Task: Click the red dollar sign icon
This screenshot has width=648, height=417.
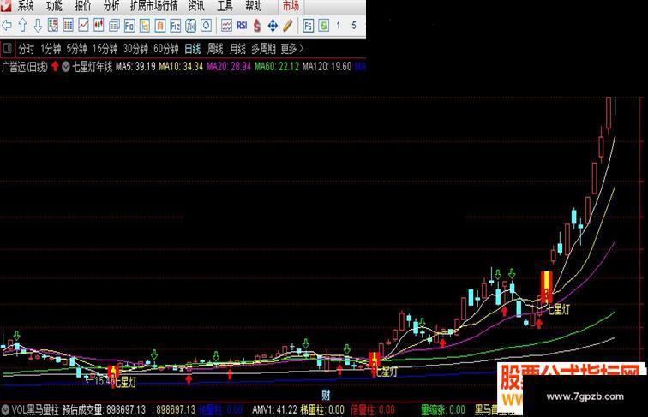Action: click(257, 26)
